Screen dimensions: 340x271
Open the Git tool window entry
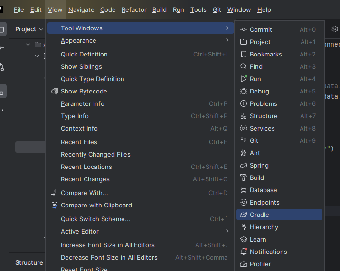coord(279,140)
